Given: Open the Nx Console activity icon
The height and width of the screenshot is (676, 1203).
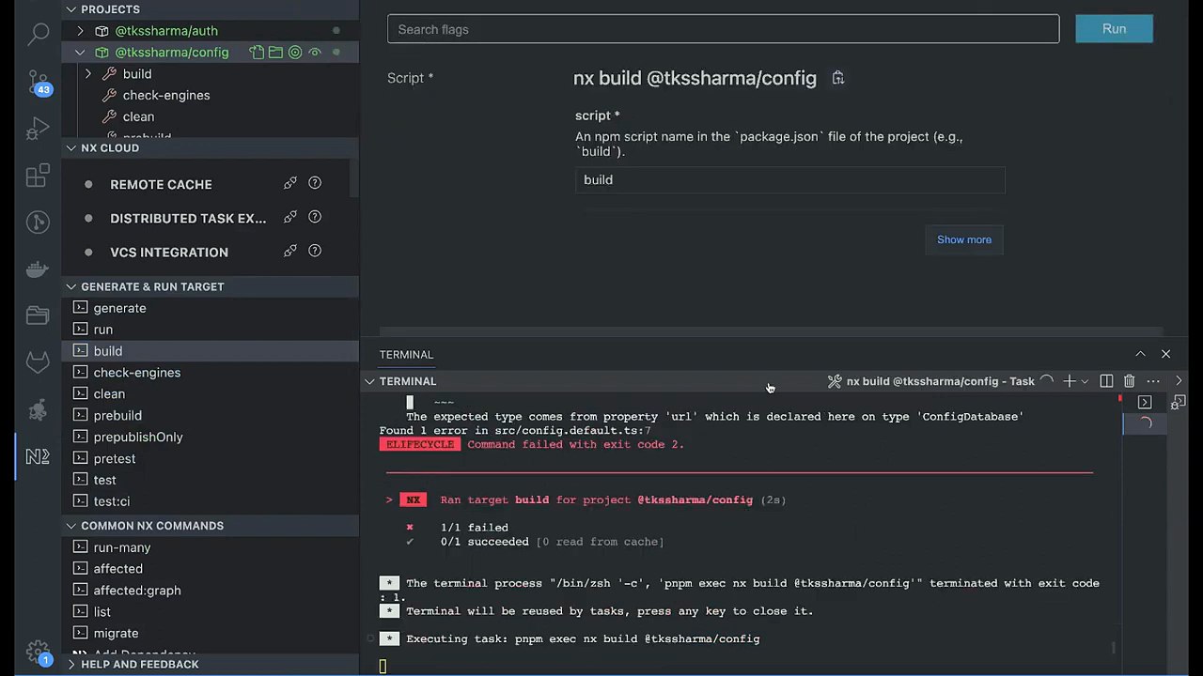Looking at the screenshot, I should coord(38,457).
